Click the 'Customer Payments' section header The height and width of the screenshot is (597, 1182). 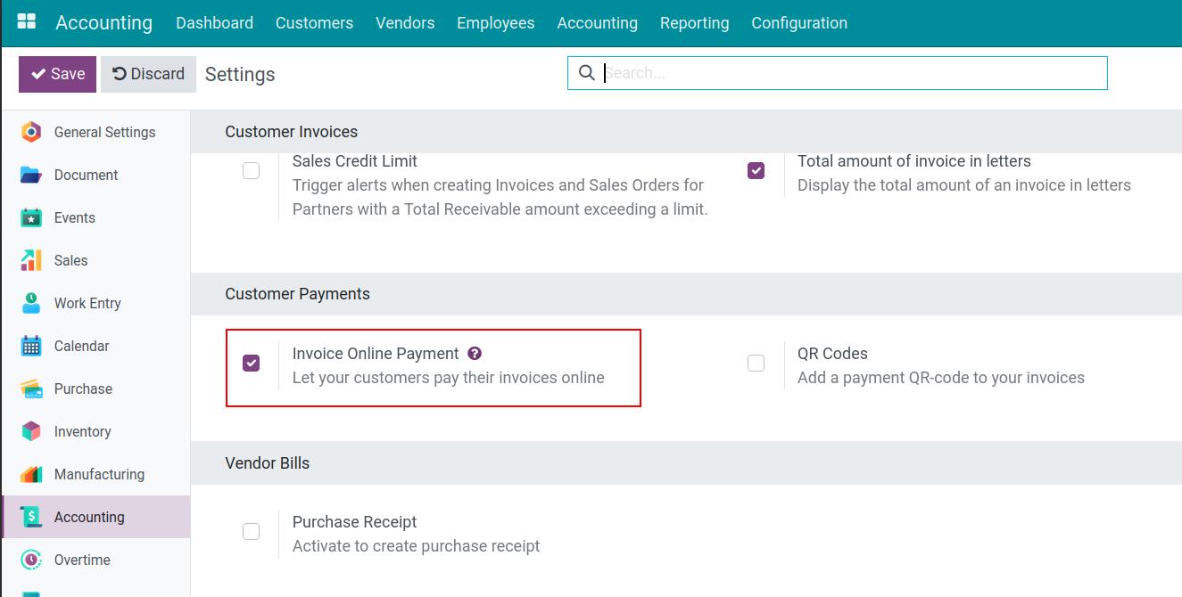pyautogui.click(x=297, y=294)
